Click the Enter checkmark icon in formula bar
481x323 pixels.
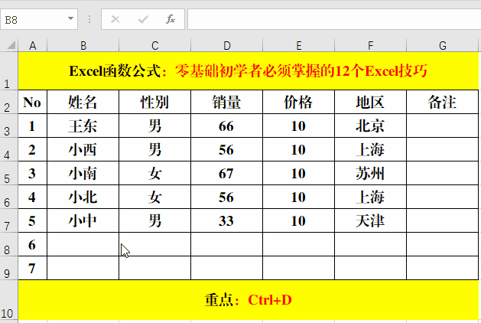(x=143, y=19)
